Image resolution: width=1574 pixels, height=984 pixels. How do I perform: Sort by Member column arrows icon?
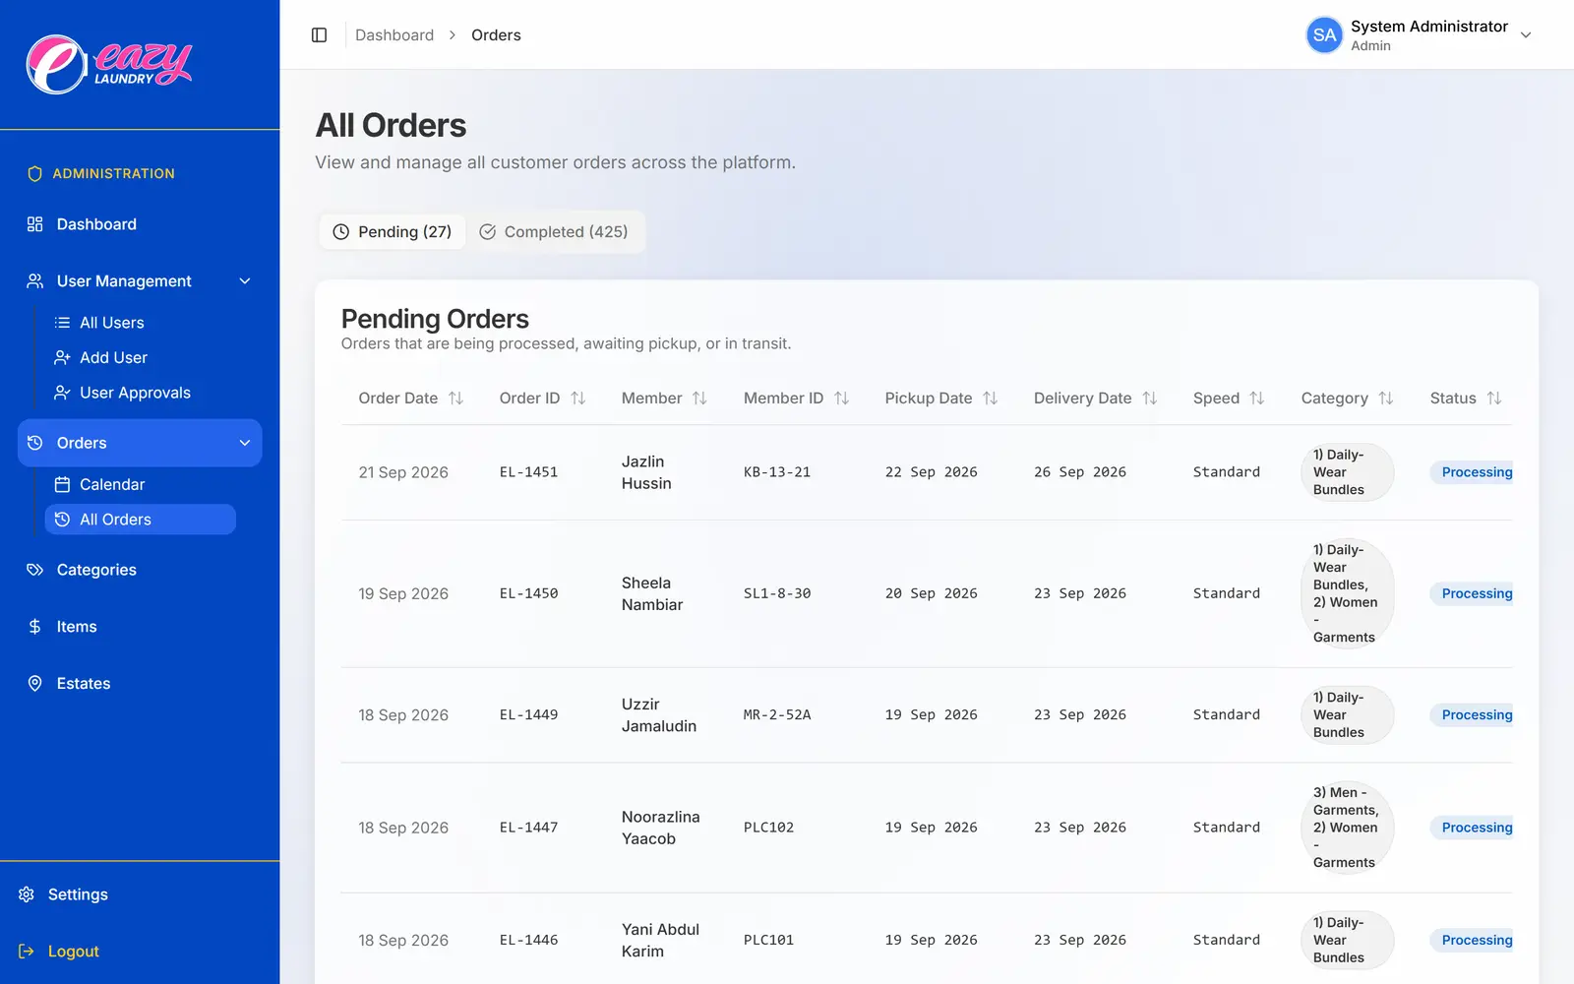699,399
